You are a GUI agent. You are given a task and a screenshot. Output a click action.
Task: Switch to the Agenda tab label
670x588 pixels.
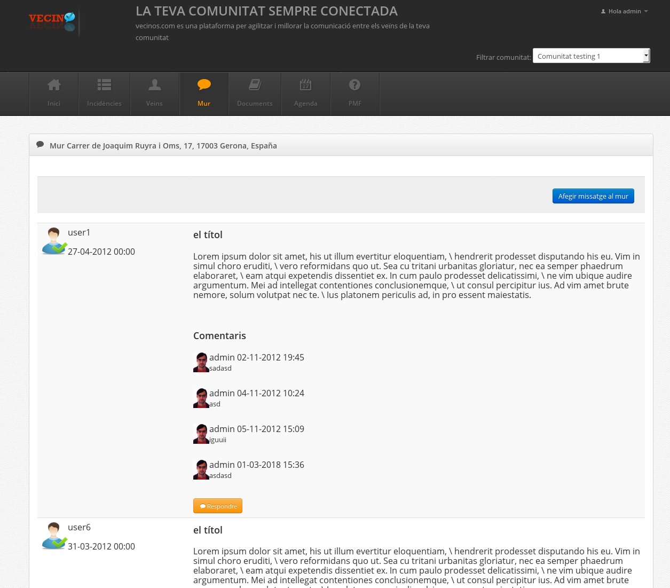click(x=305, y=104)
